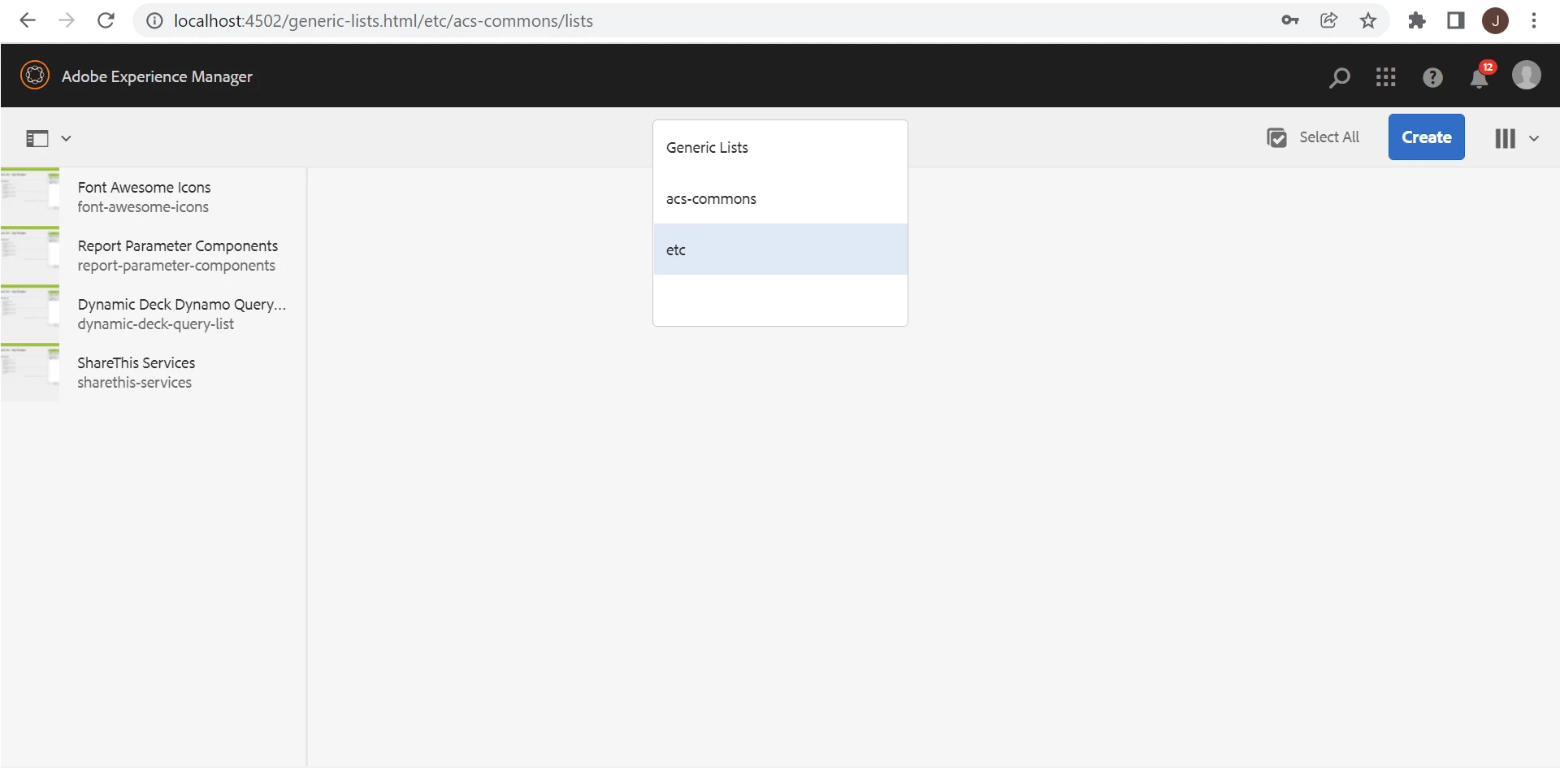
Task: Click the Adobe Experience Manager logo icon
Action: (x=35, y=76)
